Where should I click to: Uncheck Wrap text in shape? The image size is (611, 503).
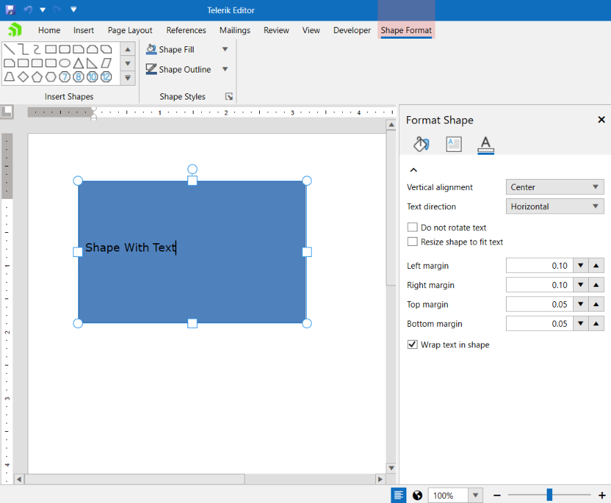(x=413, y=344)
